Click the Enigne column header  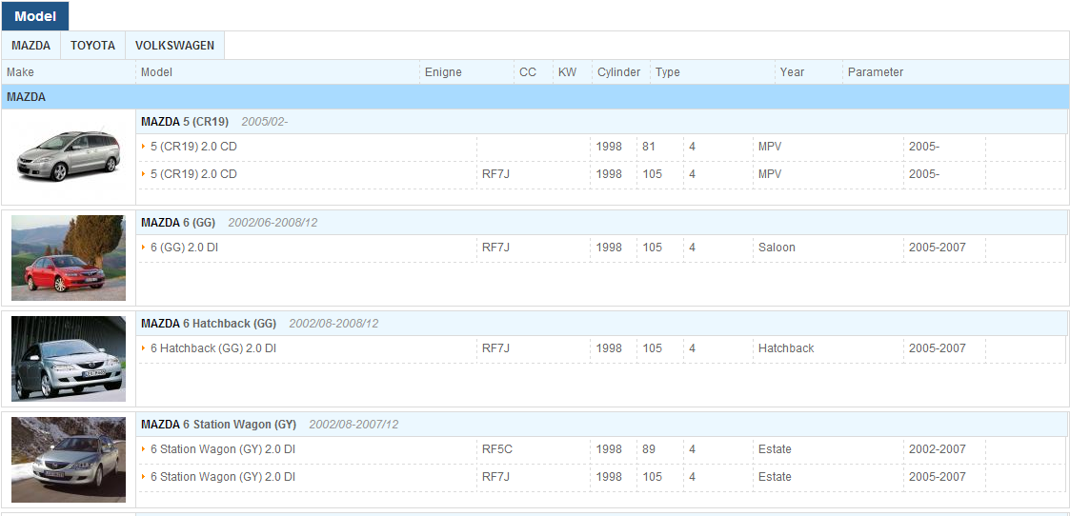467,72
